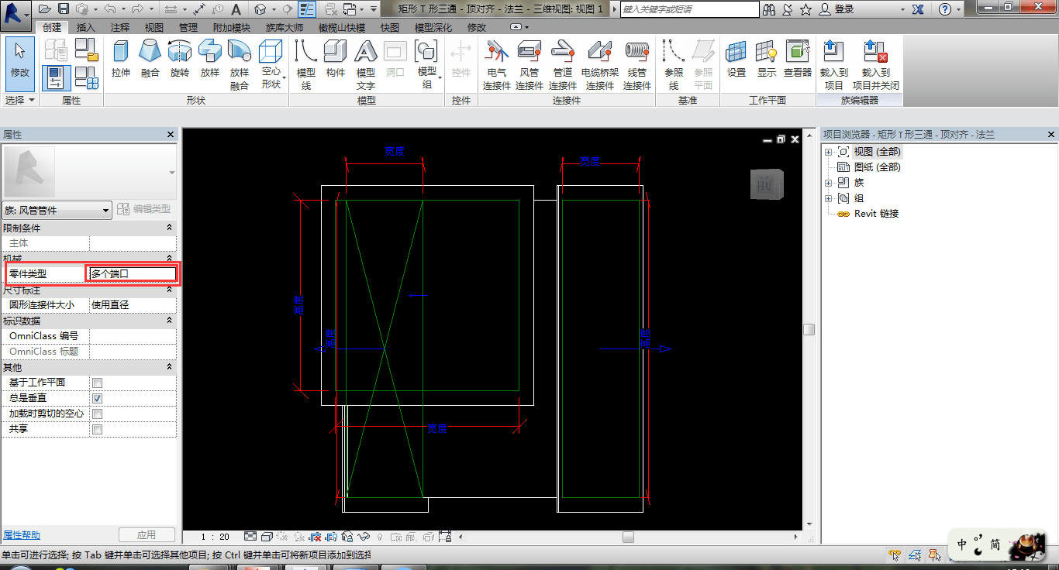Click the 1 : 20 view scale
Screen dimensions: 1059x570
click(215, 537)
